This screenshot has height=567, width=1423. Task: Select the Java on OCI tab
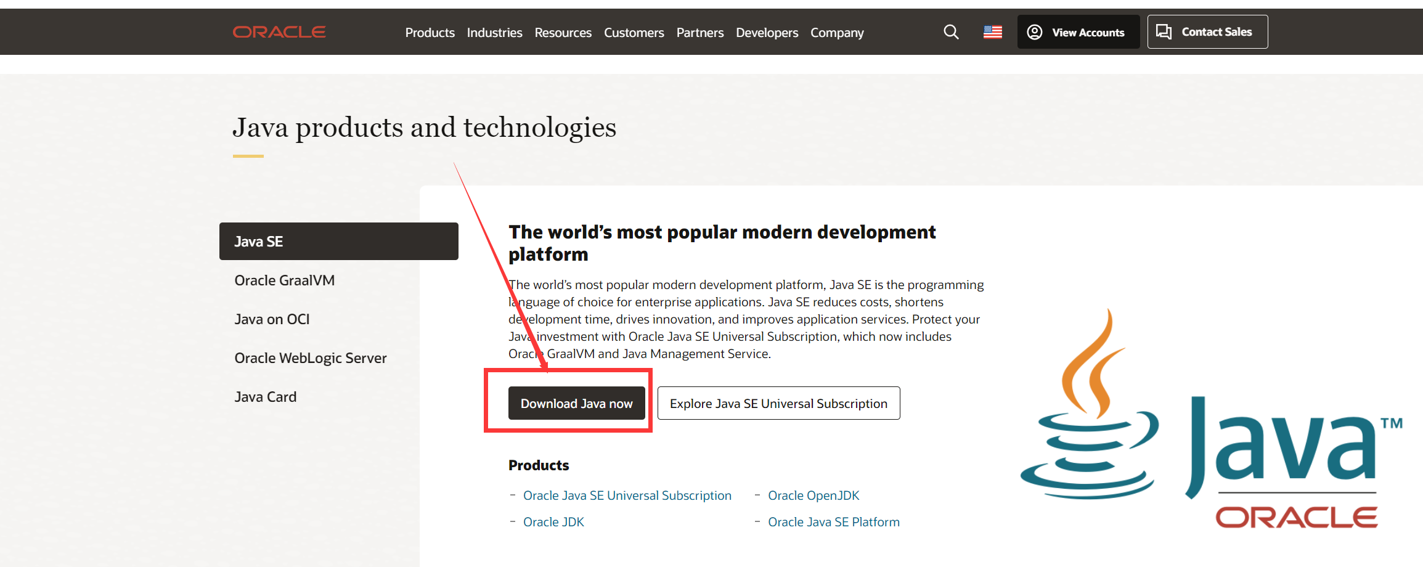(272, 319)
